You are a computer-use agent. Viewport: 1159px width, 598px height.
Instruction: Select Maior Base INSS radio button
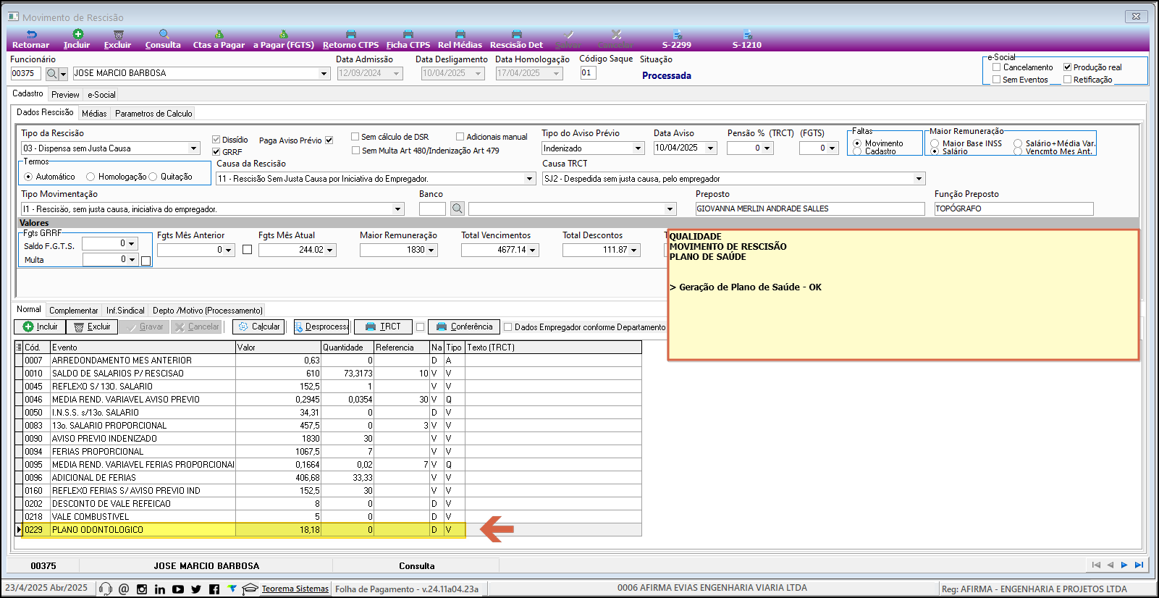click(935, 143)
